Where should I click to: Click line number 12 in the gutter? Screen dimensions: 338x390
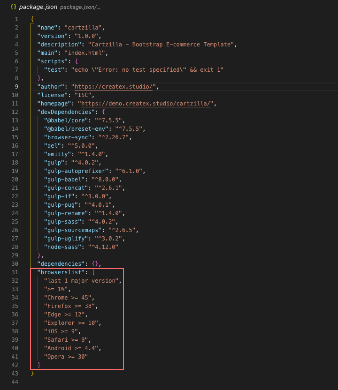[16, 112]
